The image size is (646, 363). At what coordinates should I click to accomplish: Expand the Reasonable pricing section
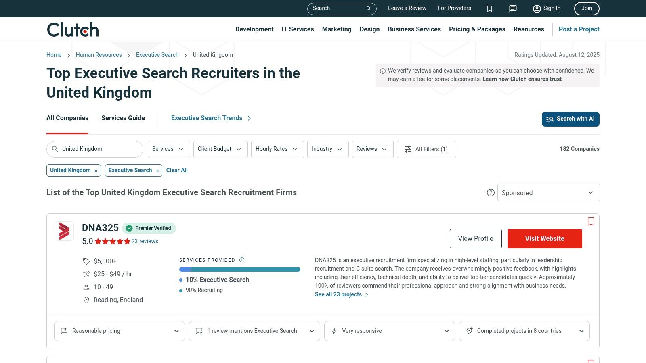coord(120,331)
